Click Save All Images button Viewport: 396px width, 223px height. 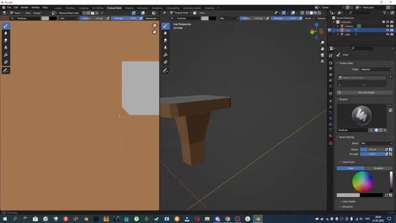364,92
